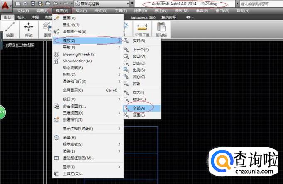Open 工具栏(O)... from the View menu
The width and height of the screenshot is (283, 184).
tap(88, 174)
